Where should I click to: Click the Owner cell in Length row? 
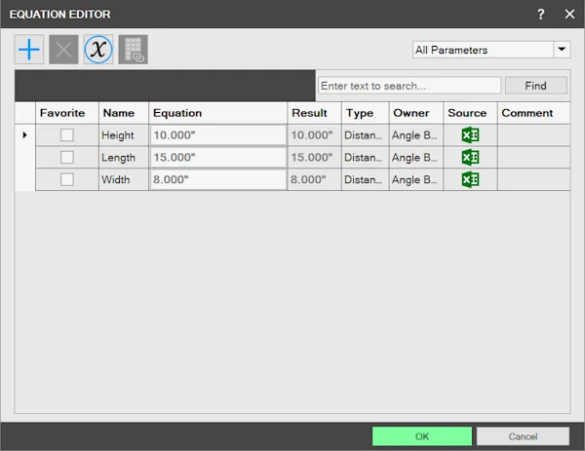click(x=416, y=157)
